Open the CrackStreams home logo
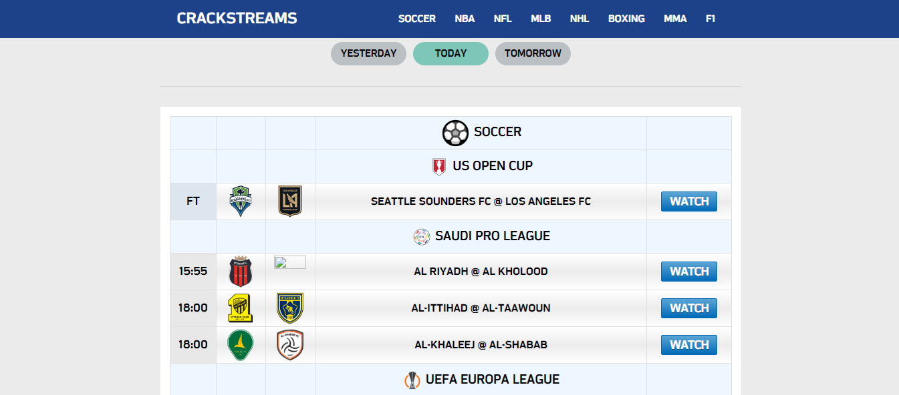Screen dimensions: 899x395 click(237, 19)
